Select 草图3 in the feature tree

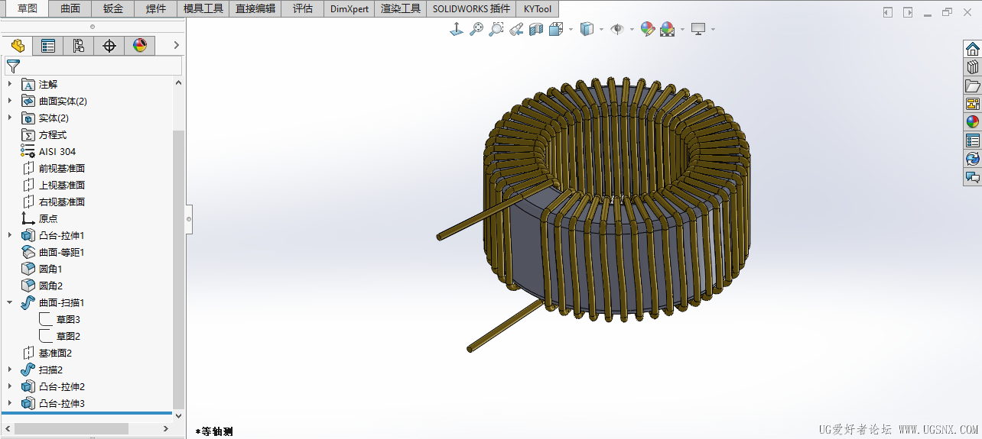point(68,319)
